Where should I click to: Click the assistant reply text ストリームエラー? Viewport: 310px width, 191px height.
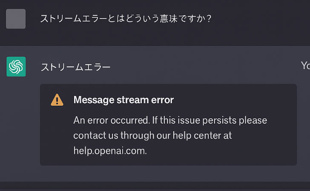click(x=75, y=67)
